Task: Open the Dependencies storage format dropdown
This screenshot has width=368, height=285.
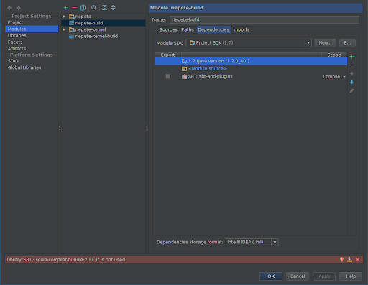Action: tap(252, 242)
